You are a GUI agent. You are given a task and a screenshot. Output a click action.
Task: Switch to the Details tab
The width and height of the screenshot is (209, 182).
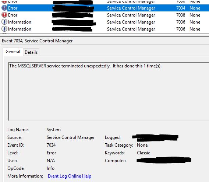31,52
